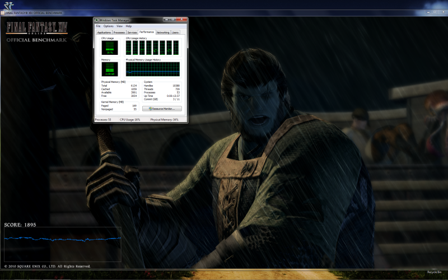Image resolution: width=448 pixels, height=280 pixels.
Task: Click the CPU Usage: 16% status bar entry
Action: tap(130, 120)
